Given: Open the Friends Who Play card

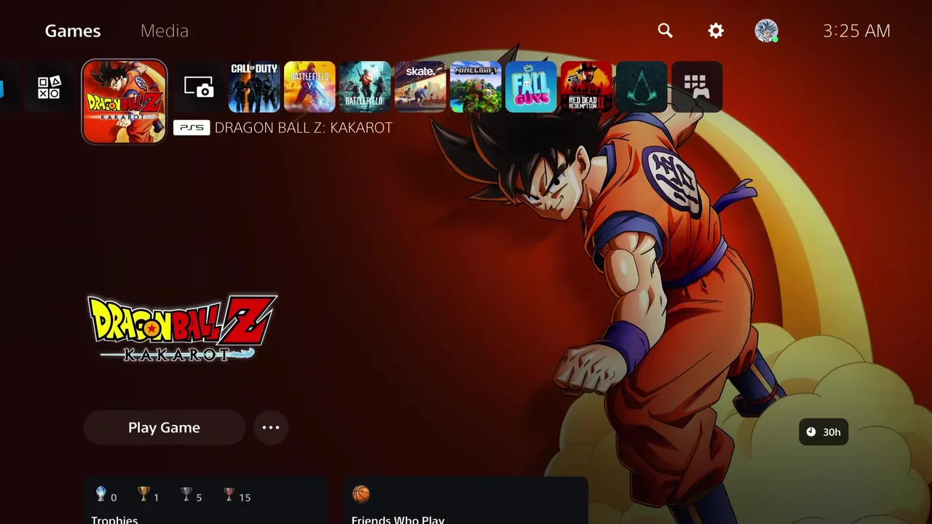Looking at the screenshot, I should click(466, 501).
